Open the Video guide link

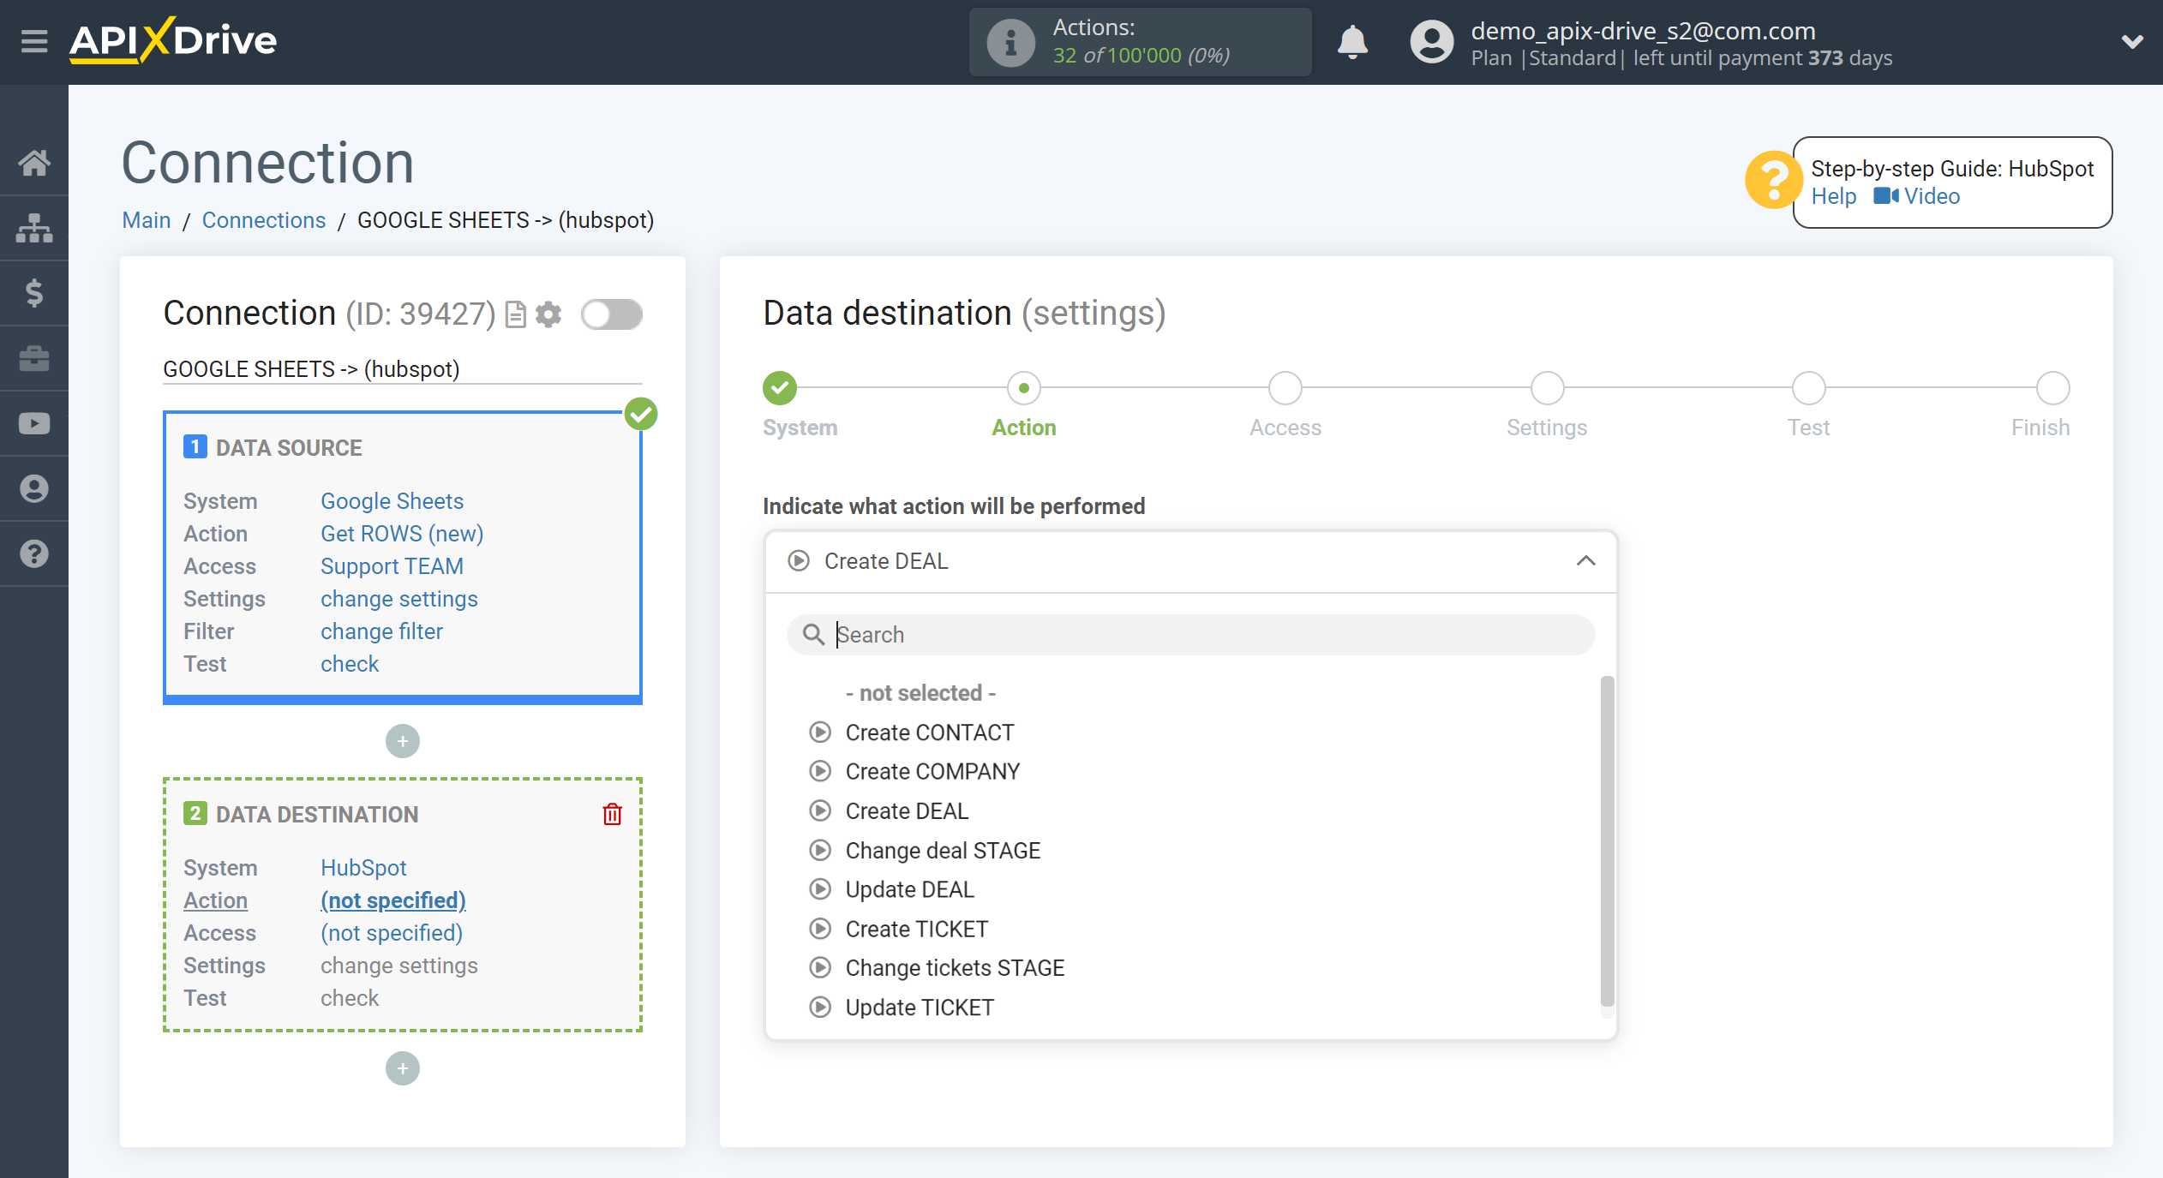point(1916,196)
